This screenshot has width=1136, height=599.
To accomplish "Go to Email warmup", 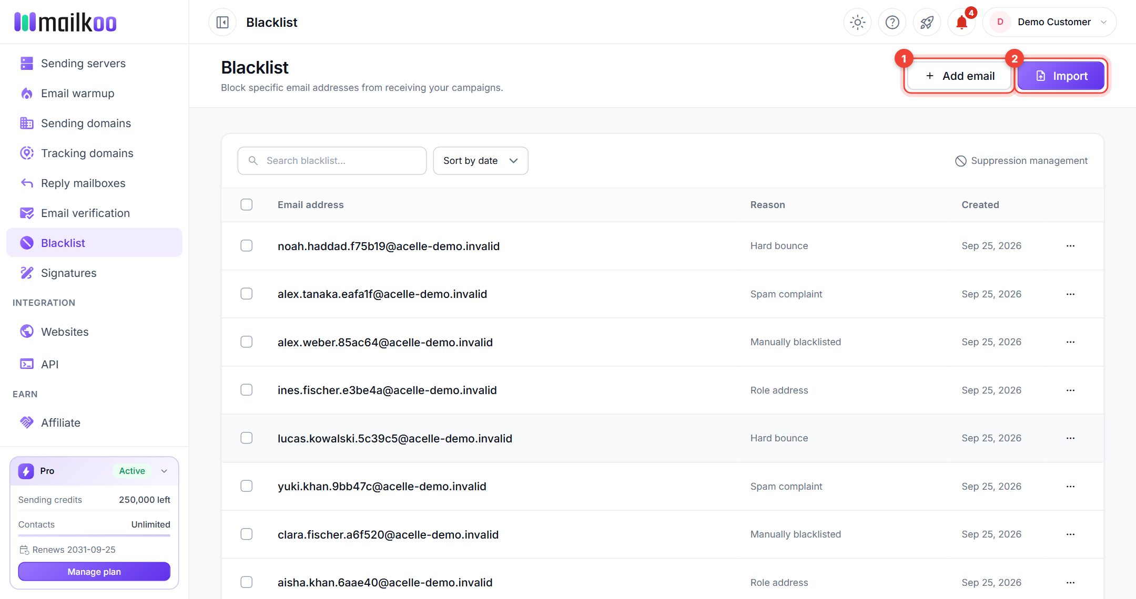I will coord(94,93).
